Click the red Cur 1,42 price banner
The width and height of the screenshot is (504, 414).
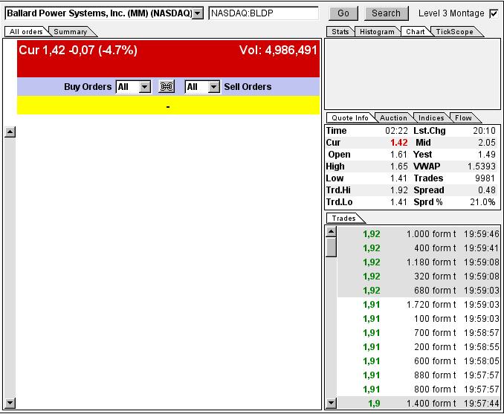pyautogui.click(x=169, y=59)
